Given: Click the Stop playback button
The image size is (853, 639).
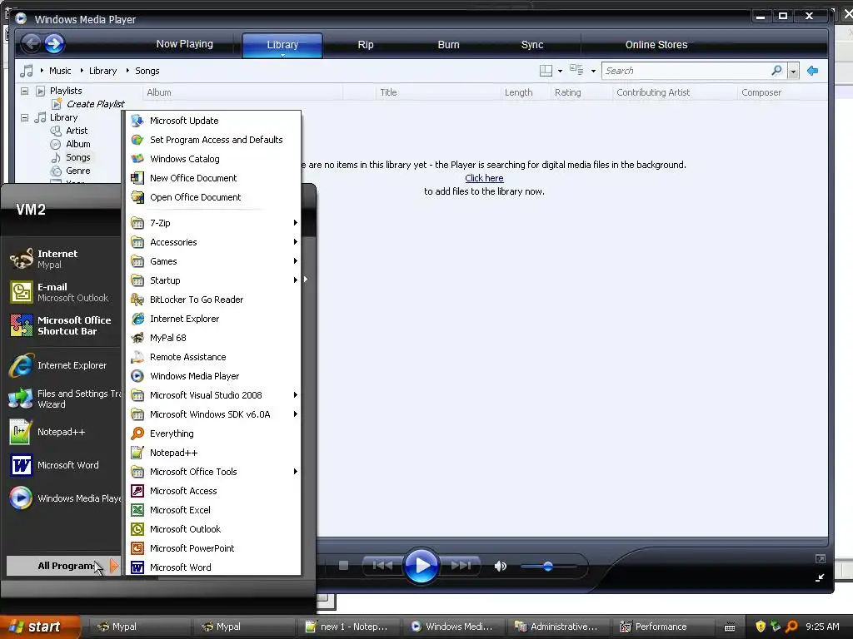Looking at the screenshot, I should pos(343,566).
